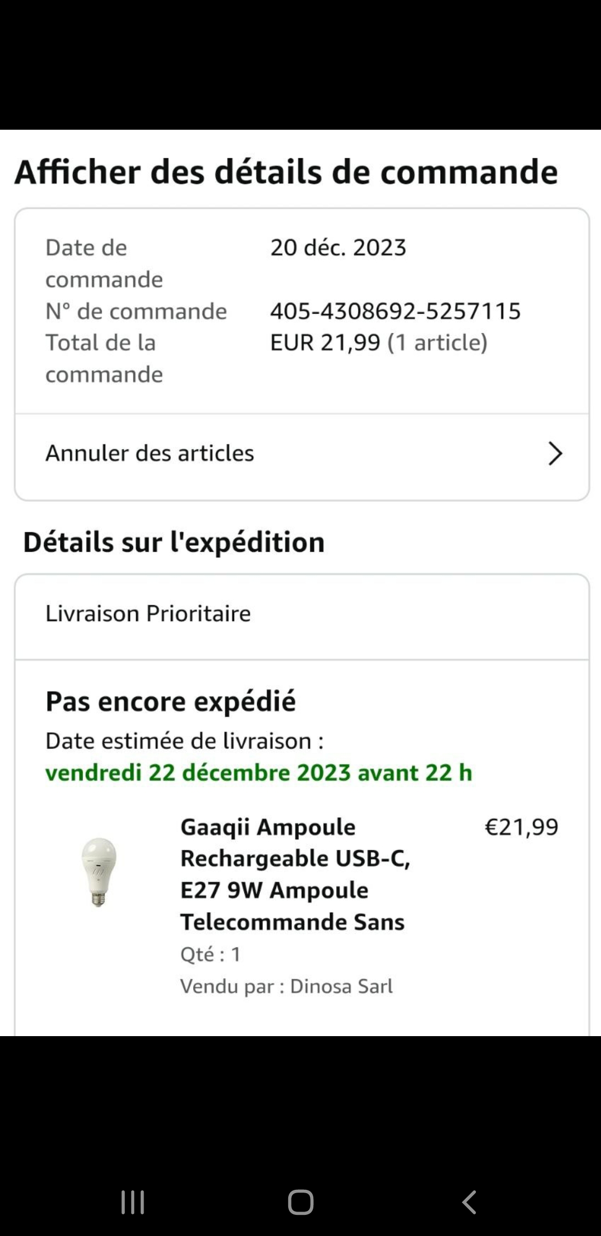
Task: Click the Date estimée de livraison label
Action: click(184, 741)
